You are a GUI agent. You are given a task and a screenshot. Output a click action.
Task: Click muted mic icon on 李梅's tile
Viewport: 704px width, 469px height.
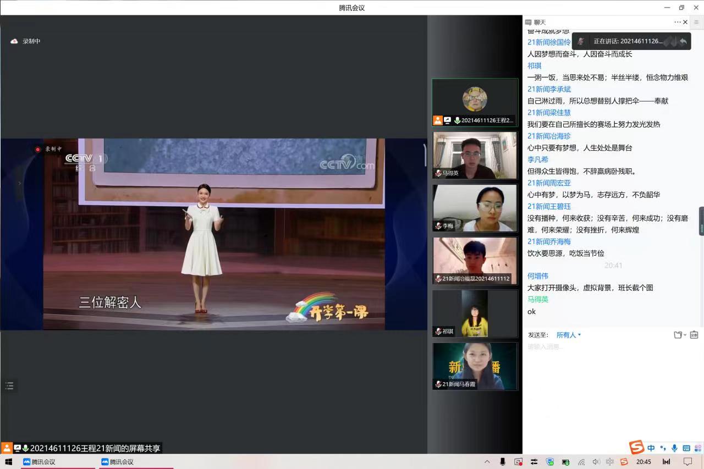click(x=438, y=226)
